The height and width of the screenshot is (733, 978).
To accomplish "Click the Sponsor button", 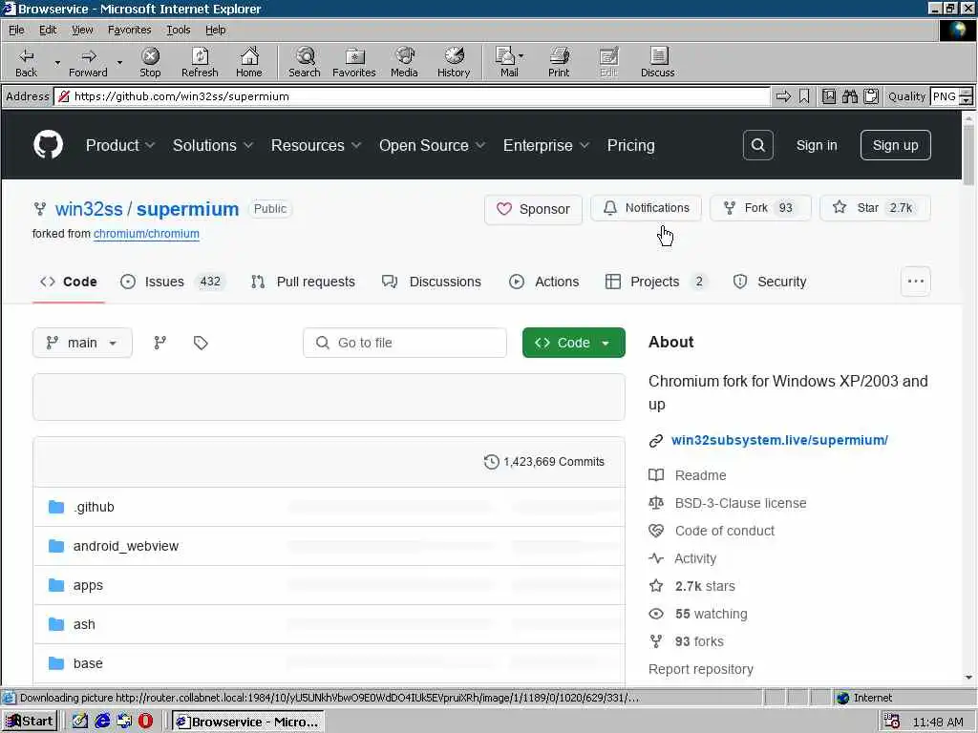I will click(x=533, y=209).
